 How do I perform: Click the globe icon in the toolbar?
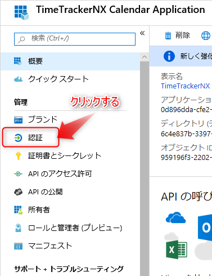pos(206,35)
